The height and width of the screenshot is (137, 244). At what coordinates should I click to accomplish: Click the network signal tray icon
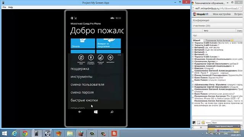(216, 134)
